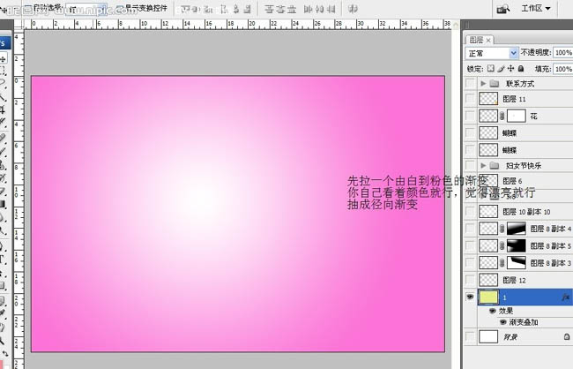
Task: Click the camera icon beside 工作区
Action: (x=503, y=9)
